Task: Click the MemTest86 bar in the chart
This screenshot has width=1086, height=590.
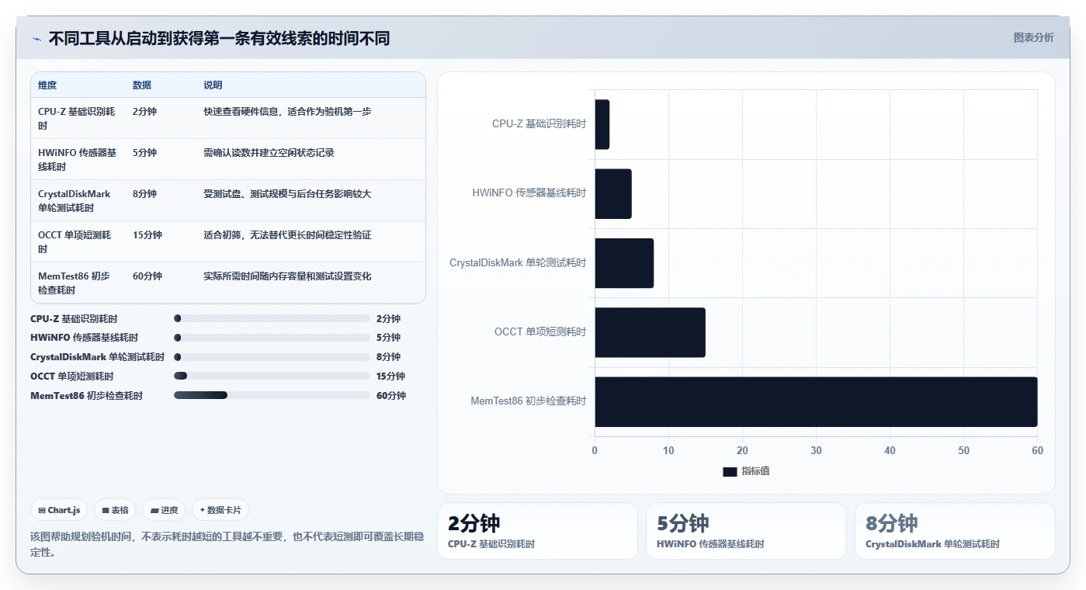Action: (x=816, y=401)
